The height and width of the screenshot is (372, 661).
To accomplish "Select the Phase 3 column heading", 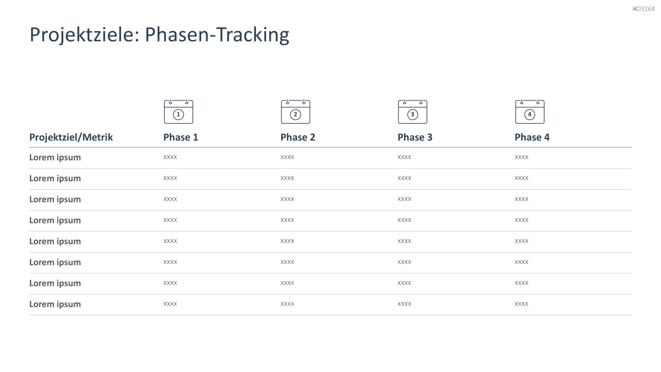I will pos(415,137).
